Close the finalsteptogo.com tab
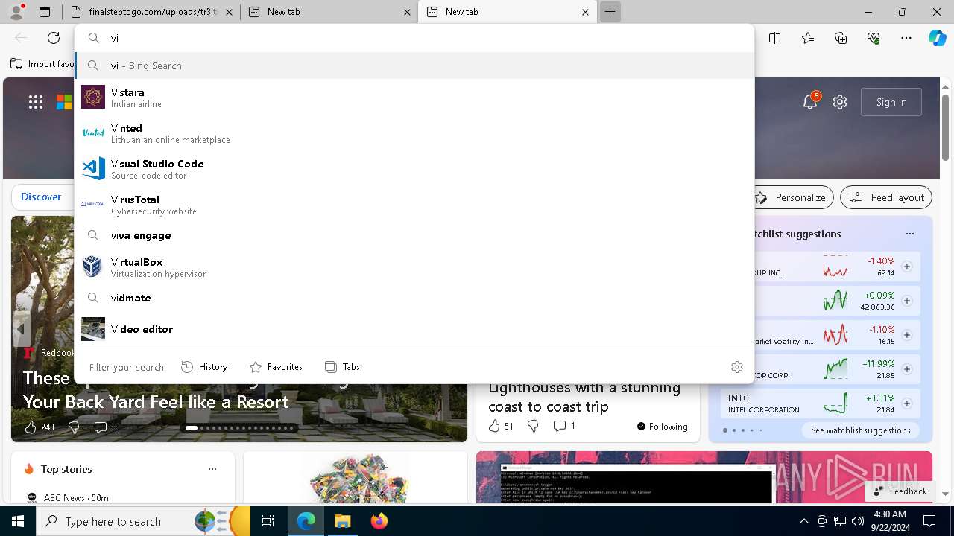 tap(229, 12)
